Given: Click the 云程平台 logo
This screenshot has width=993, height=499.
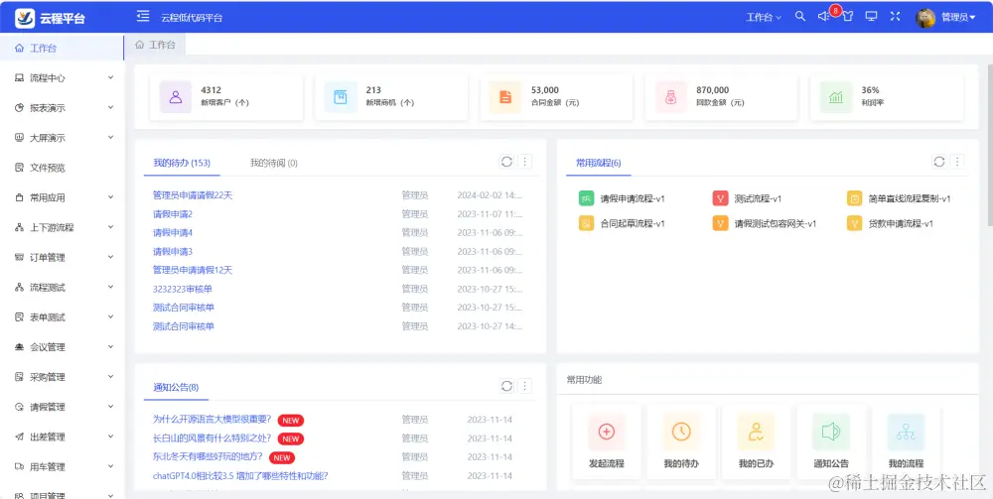Looking at the screenshot, I should coord(50,18).
